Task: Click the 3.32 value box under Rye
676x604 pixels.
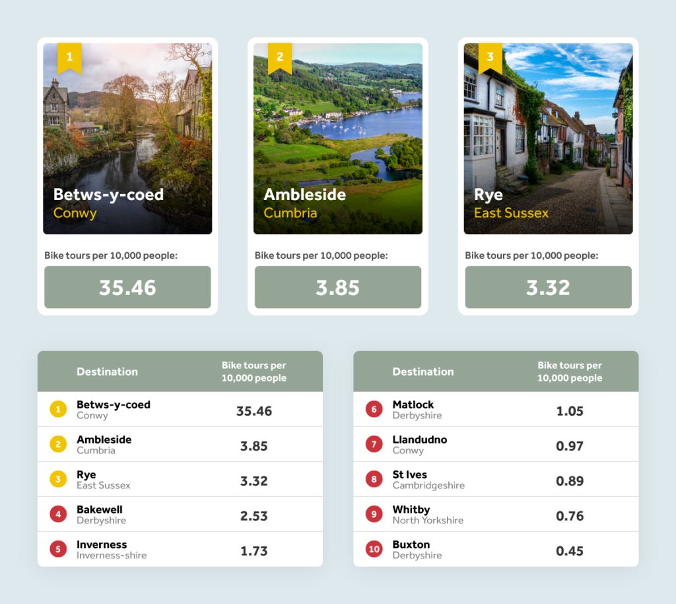Action: click(548, 287)
